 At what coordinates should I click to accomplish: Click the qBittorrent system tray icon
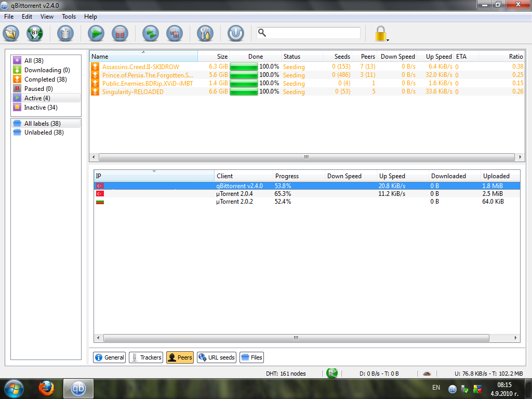453,389
